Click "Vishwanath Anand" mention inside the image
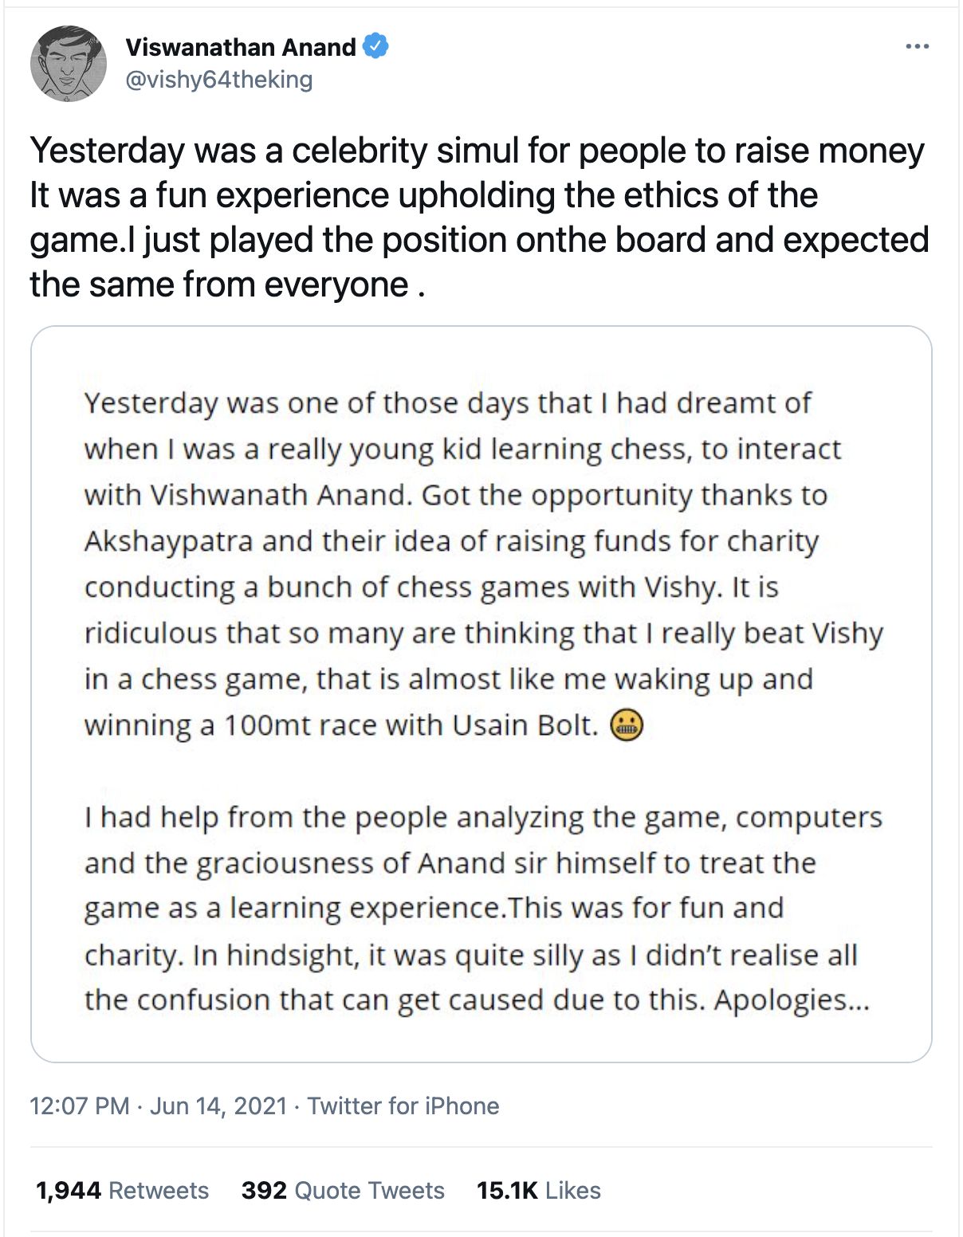The image size is (963, 1237). 281,495
